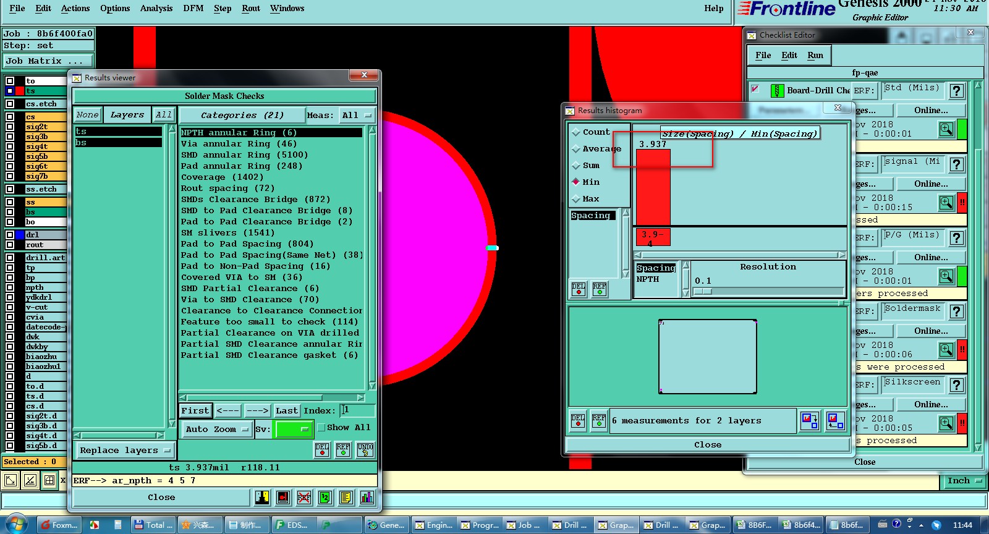Viewport: 989px width, 534px height.
Task: Click the First button
Action: tap(195, 411)
